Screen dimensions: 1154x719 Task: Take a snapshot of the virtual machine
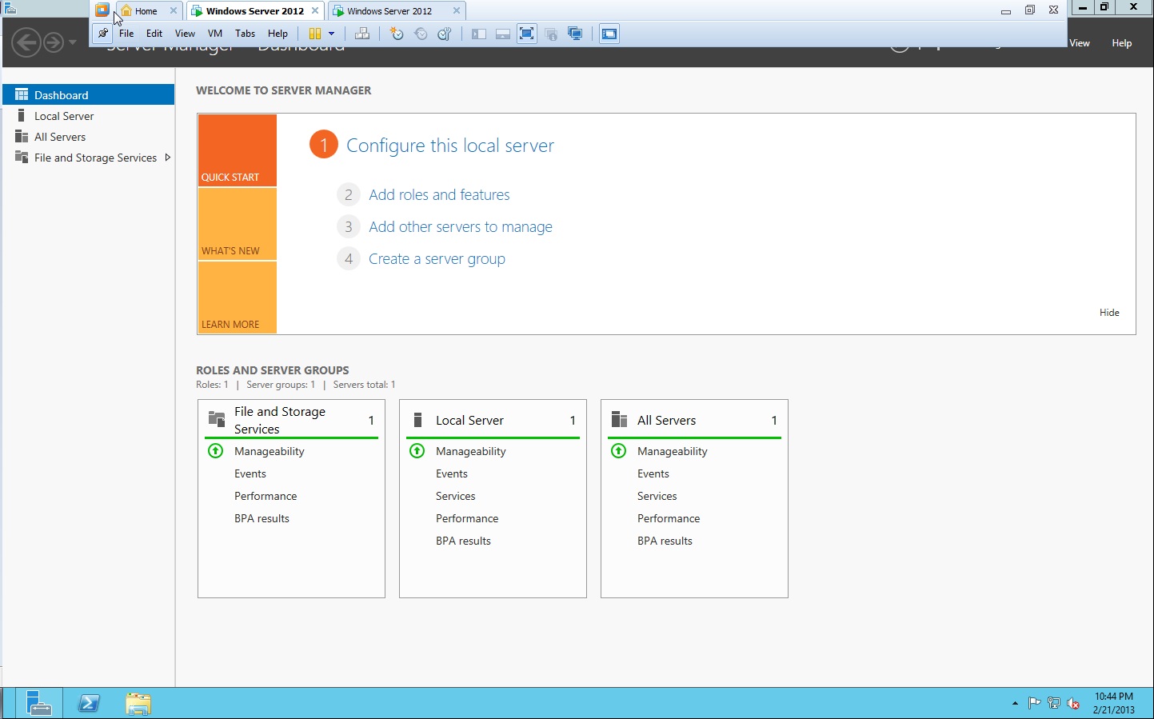point(397,34)
